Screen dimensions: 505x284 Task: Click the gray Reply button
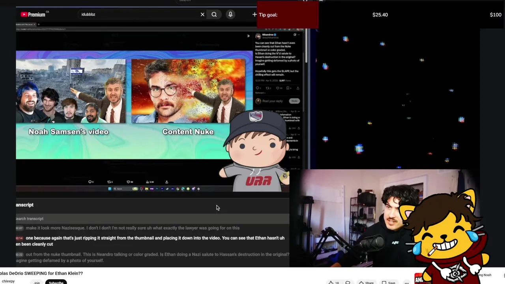tap(294, 101)
